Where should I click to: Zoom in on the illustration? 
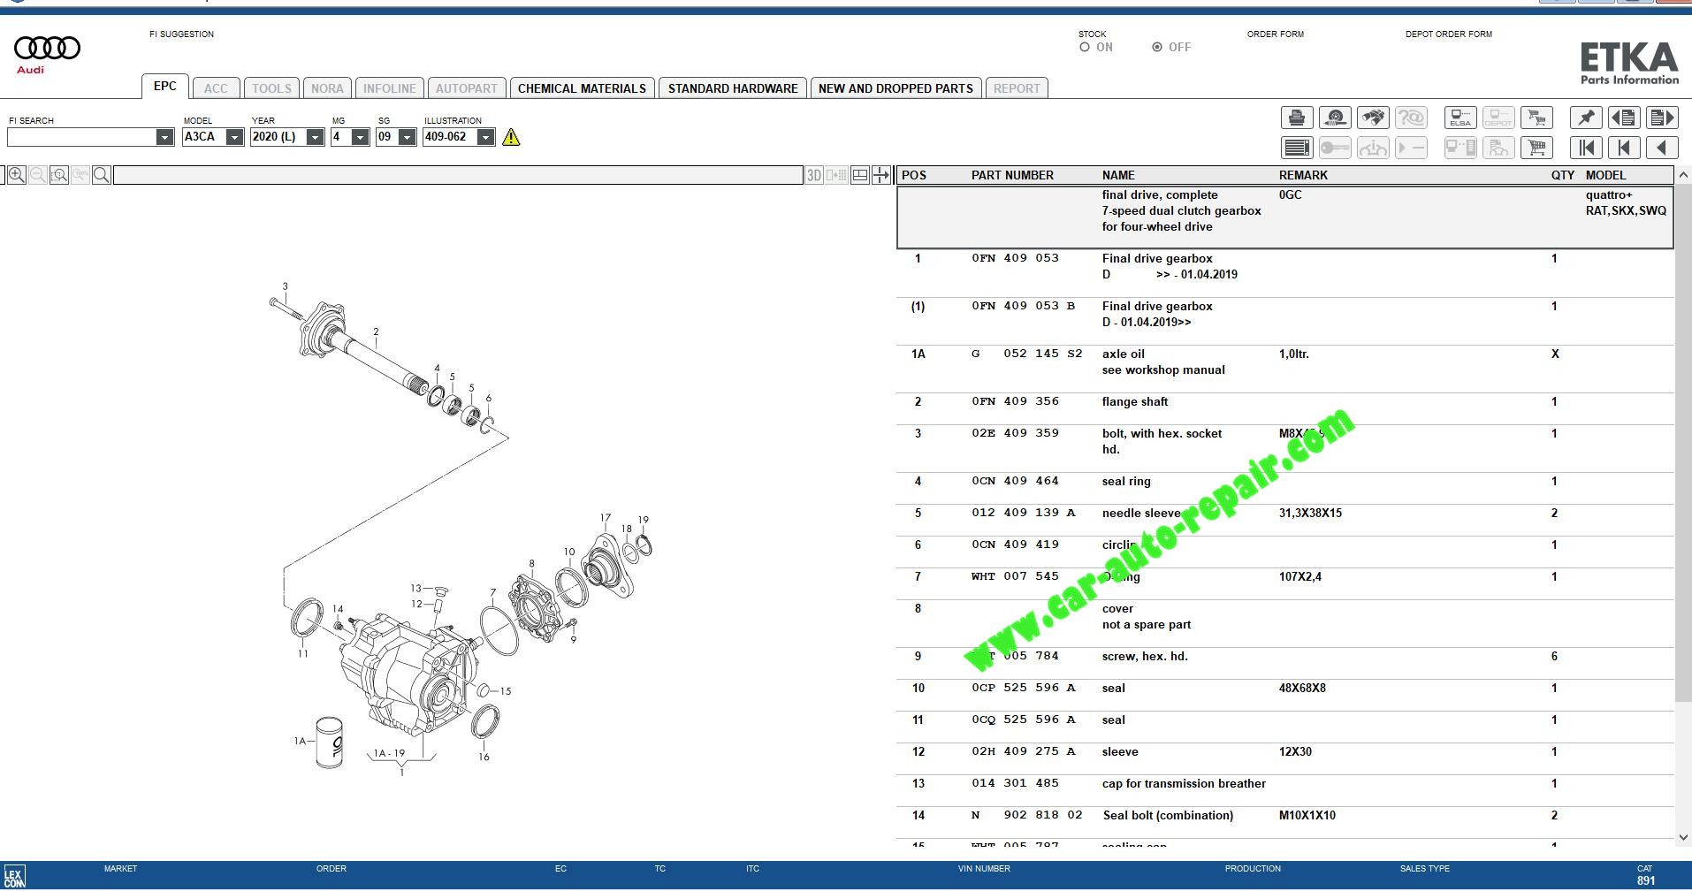(16, 175)
